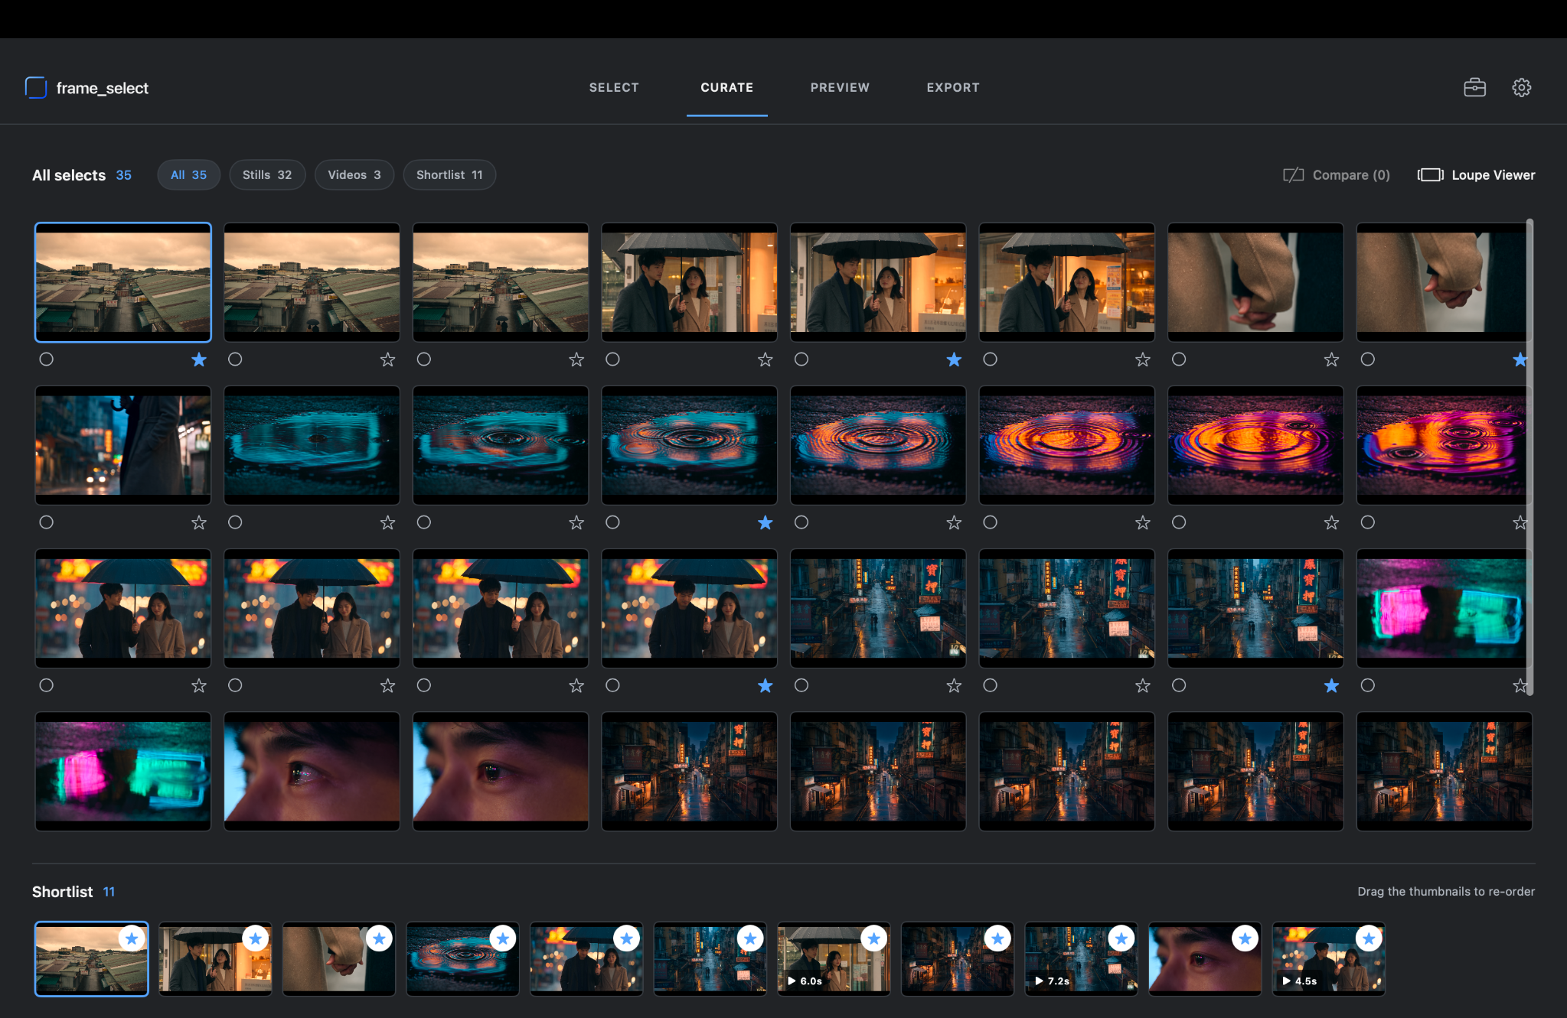
Task: Select the pink-teal neon reflection thumbnail in bottom row
Action: pos(122,771)
